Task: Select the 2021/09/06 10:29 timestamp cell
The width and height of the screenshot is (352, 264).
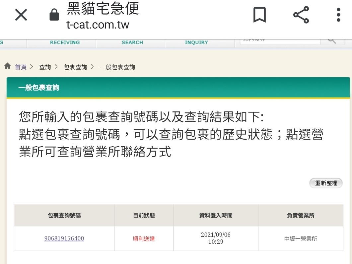Action: [x=216, y=238]
